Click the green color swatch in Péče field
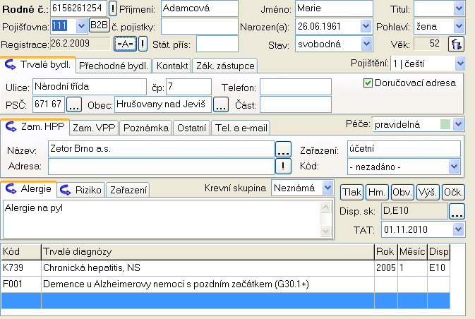The height and width of the screenshot is (319, 475). 444,124
